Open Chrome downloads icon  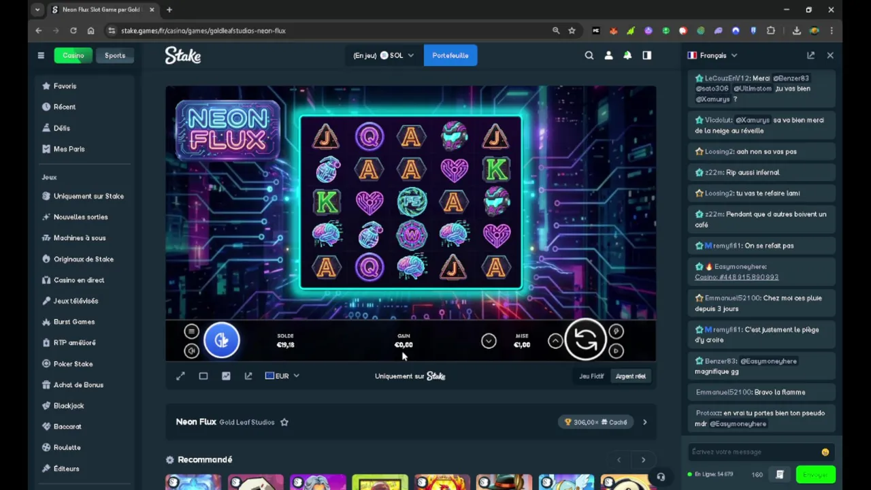pyautogui.click(x=796, y=31)
